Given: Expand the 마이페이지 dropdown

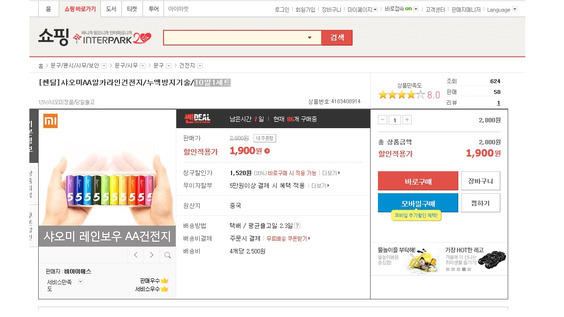Looking at the screenshot, I should click(375, 9).
